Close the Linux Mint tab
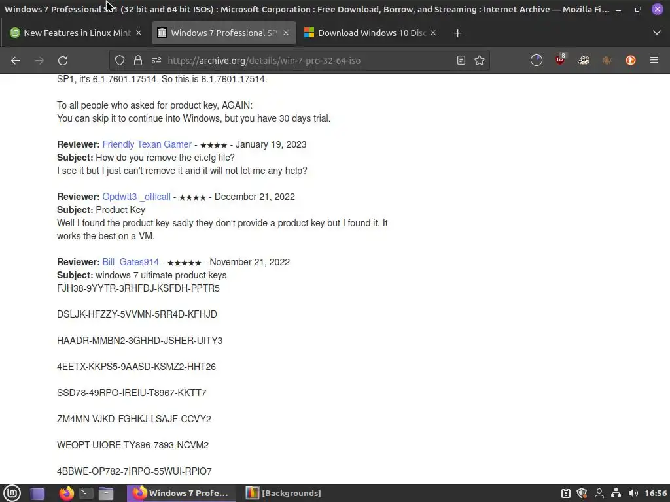The image size is (670, 502). [x=139, y=33]
